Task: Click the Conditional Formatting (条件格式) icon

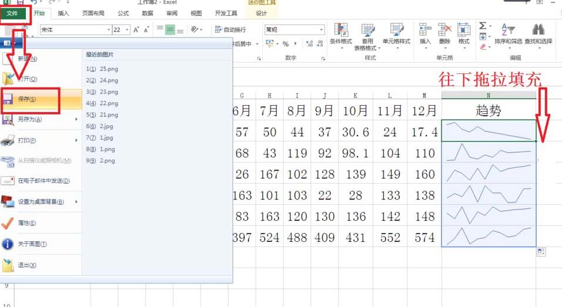Action: click(x=340, y=31)
